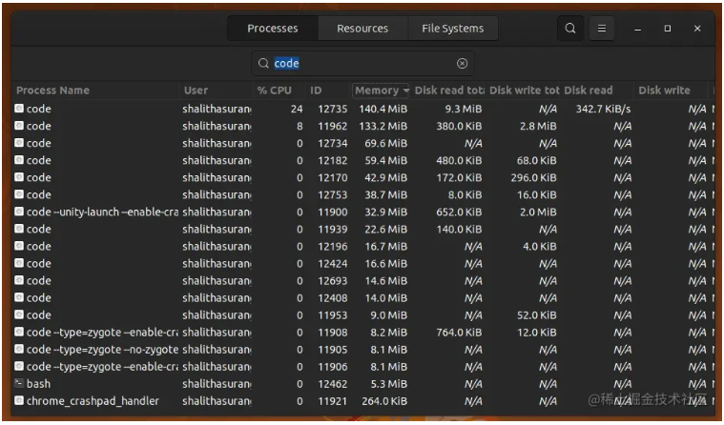
Task: Sort by Disk read total column header
Action: pos(448,91)
